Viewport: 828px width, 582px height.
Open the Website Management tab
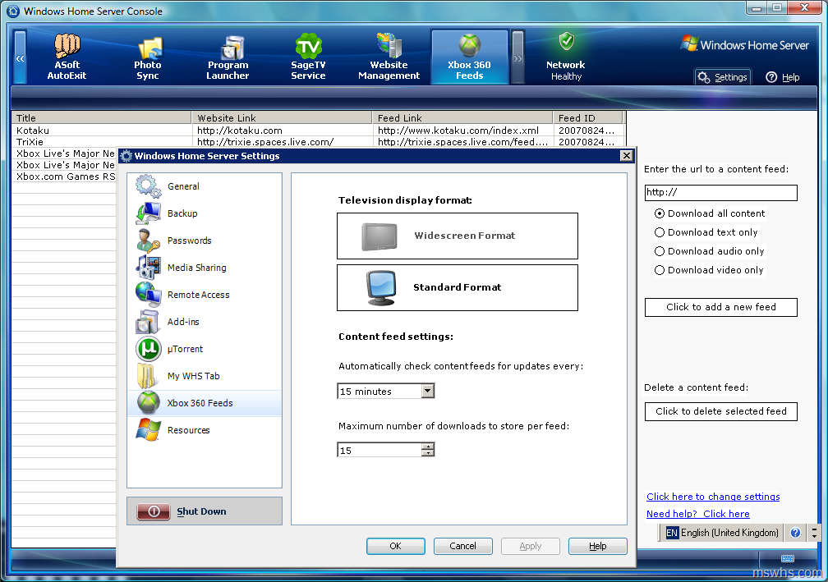(x=389, y=57)
